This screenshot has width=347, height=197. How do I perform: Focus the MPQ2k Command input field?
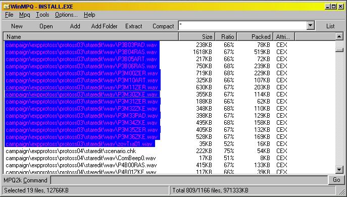pyautogui.click(x=189, y=180)
